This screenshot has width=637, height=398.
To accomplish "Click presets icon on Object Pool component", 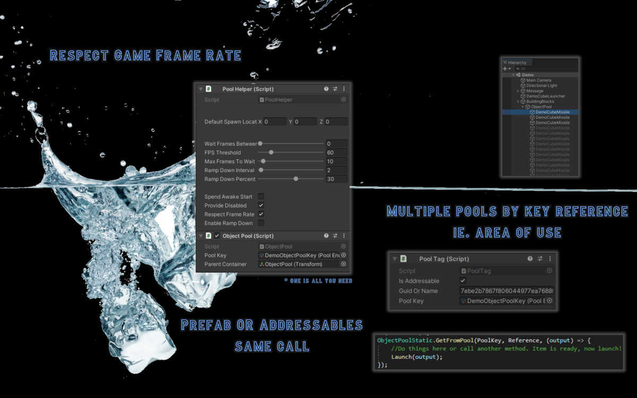I will 335,236.
